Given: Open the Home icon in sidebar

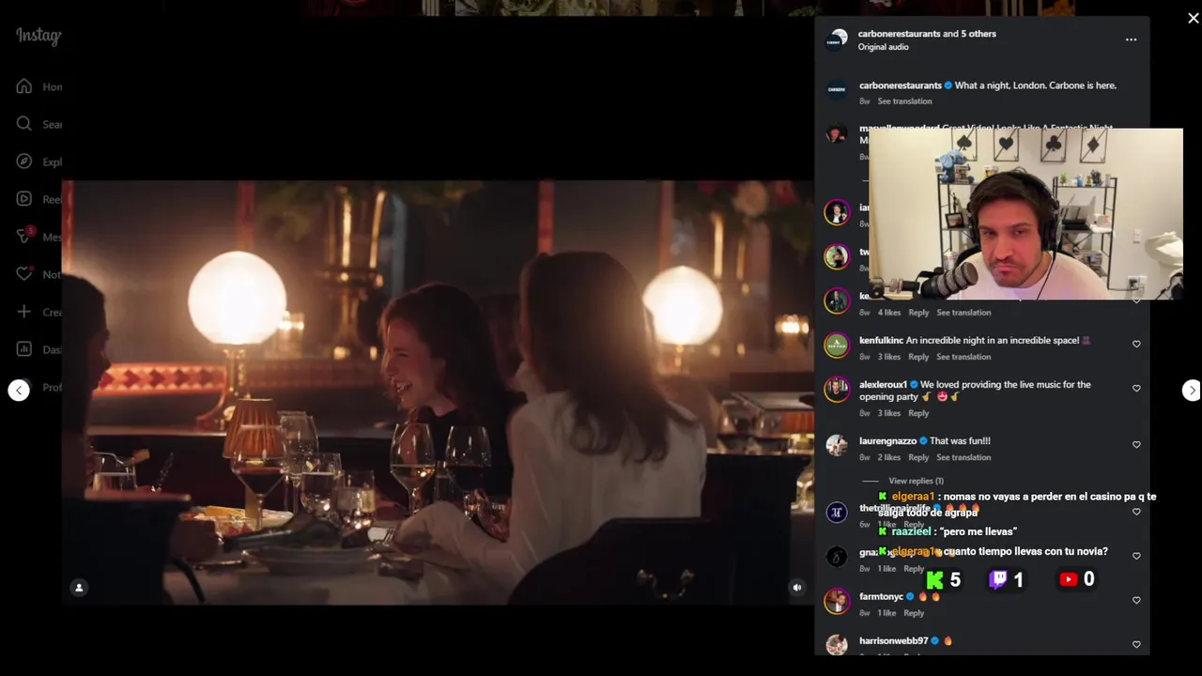Looking at the screenshot, I should click(24, 86).
